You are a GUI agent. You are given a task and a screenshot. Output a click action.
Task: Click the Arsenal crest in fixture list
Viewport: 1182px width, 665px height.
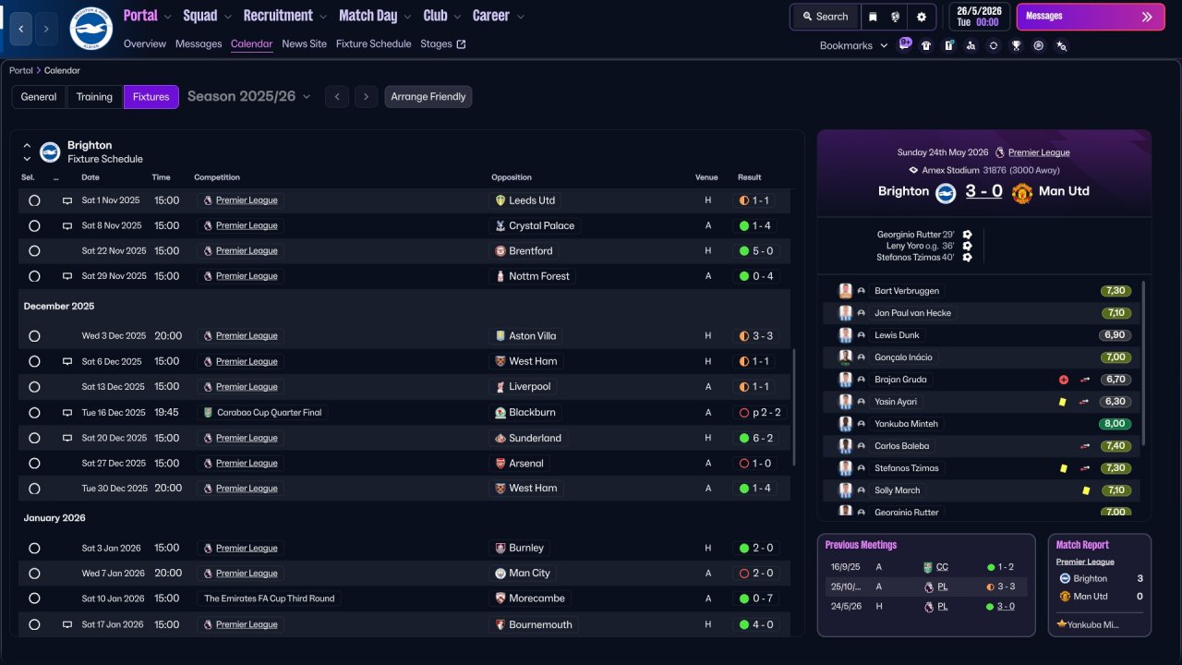click(x=501, y=464)
